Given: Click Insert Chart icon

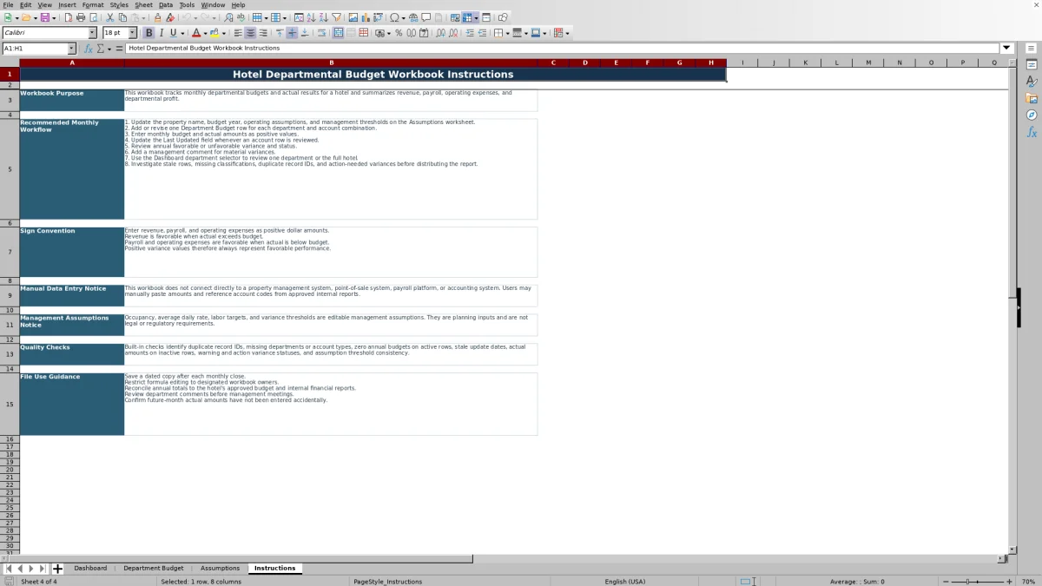Looking at the screenshot, I should tap(366, 17).
